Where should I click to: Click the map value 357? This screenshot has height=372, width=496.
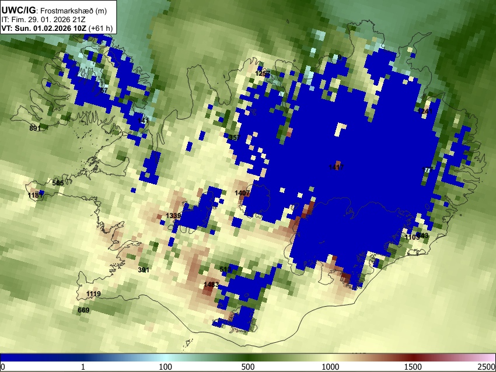click(235, 138)
